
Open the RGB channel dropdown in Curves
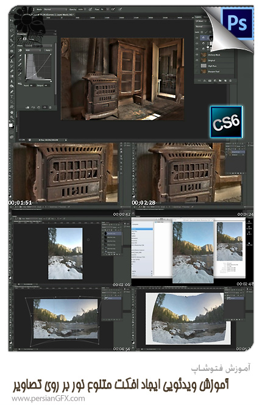(x=33, y=50)
